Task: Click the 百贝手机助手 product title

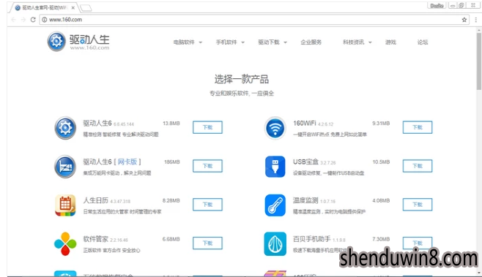Action: coord(312,239)
